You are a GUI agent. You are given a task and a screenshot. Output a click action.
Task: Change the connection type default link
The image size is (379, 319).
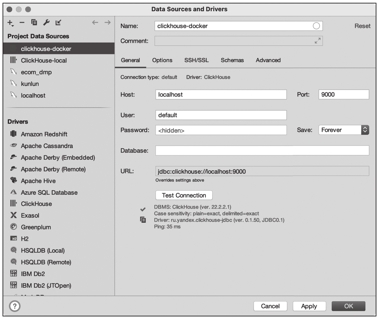coord(169,77)
